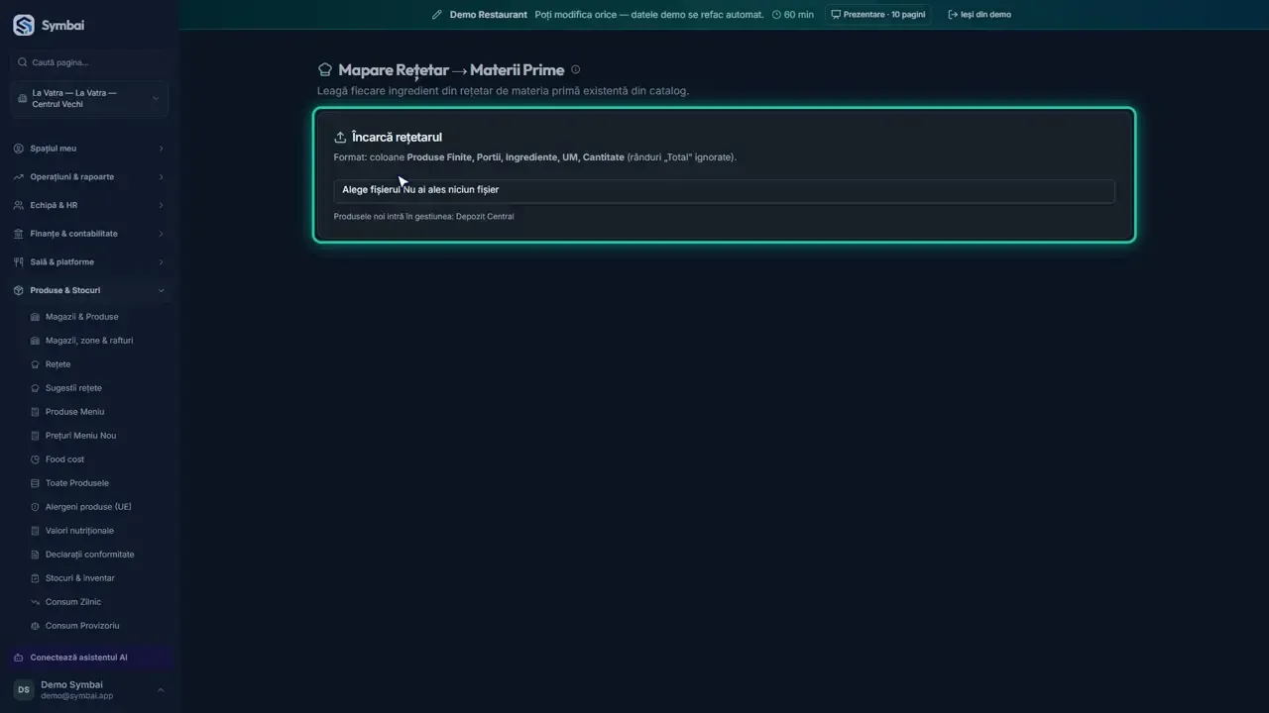Expand the Finanțe & contabilitate chevron
Image resolution: width=1269 pixels, height=713 pixels.
[x=161, y=234]
